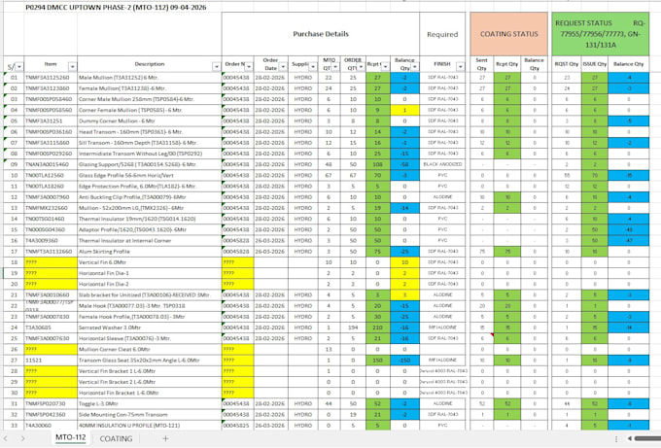Select item cell TN000SG04360
The height and width of the screenshot is (448, 661).
(51, 229)
